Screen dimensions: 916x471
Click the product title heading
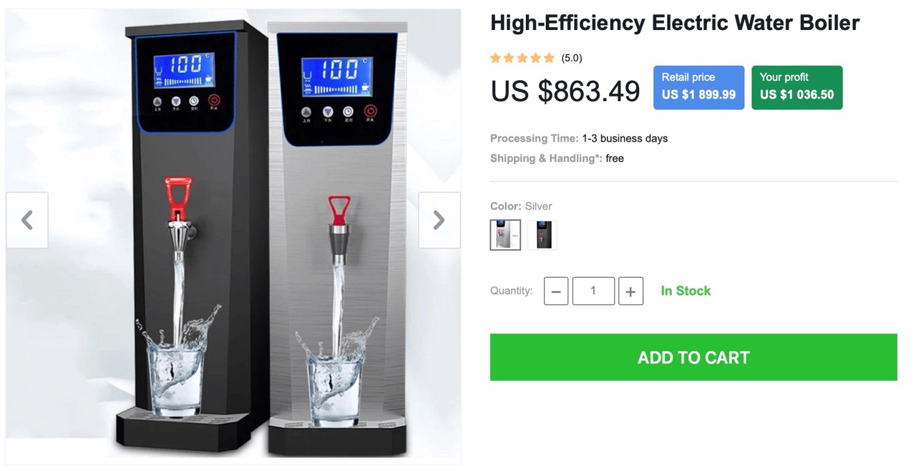675,23
